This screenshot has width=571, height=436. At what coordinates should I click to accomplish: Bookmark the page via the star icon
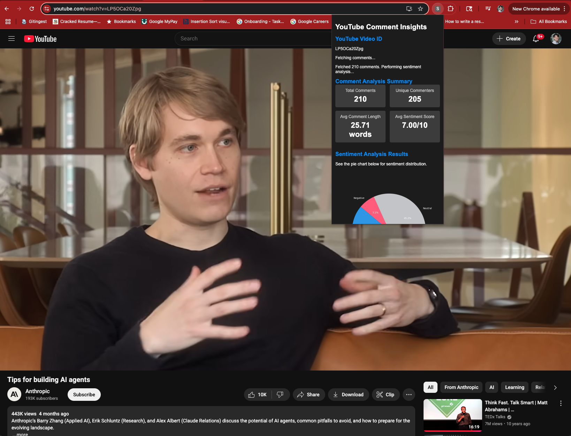point(420,9)
